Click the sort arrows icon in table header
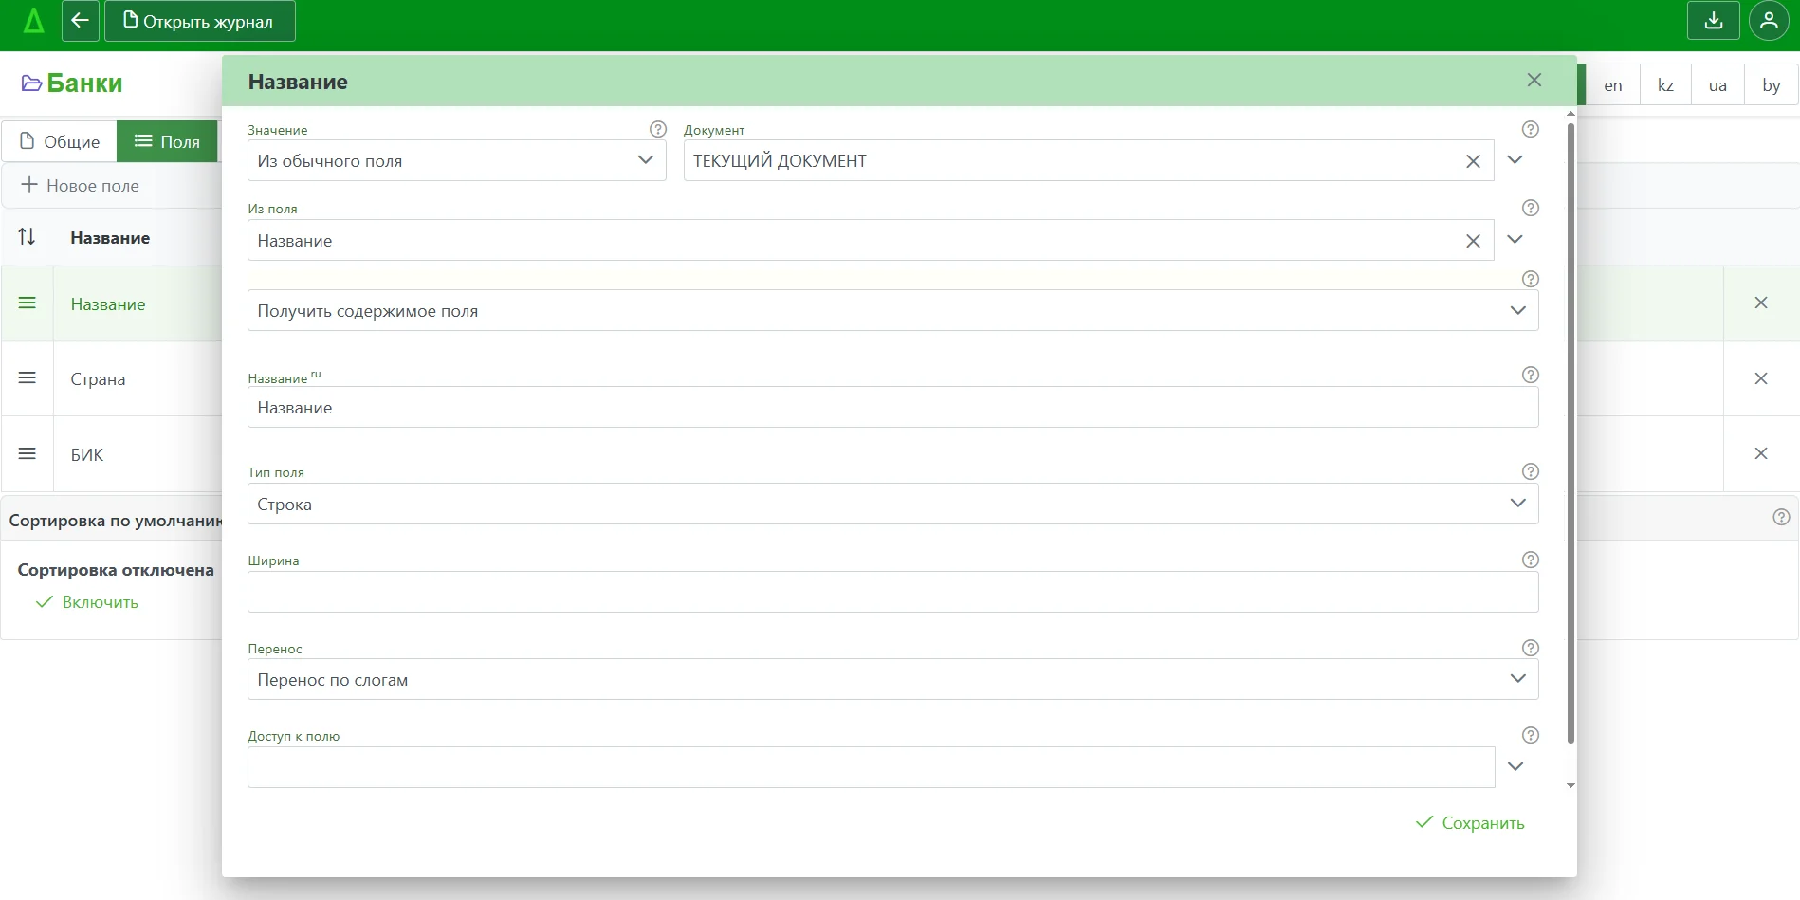This screenshot has height=900, width=1800. click(28, 237)
